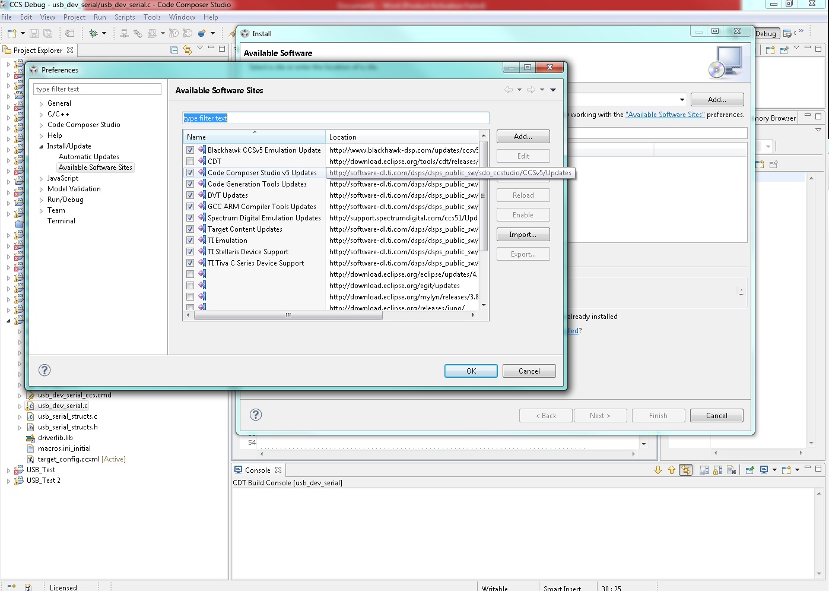
Task: Select the Project Explorer tab
Action: (38, 50)
